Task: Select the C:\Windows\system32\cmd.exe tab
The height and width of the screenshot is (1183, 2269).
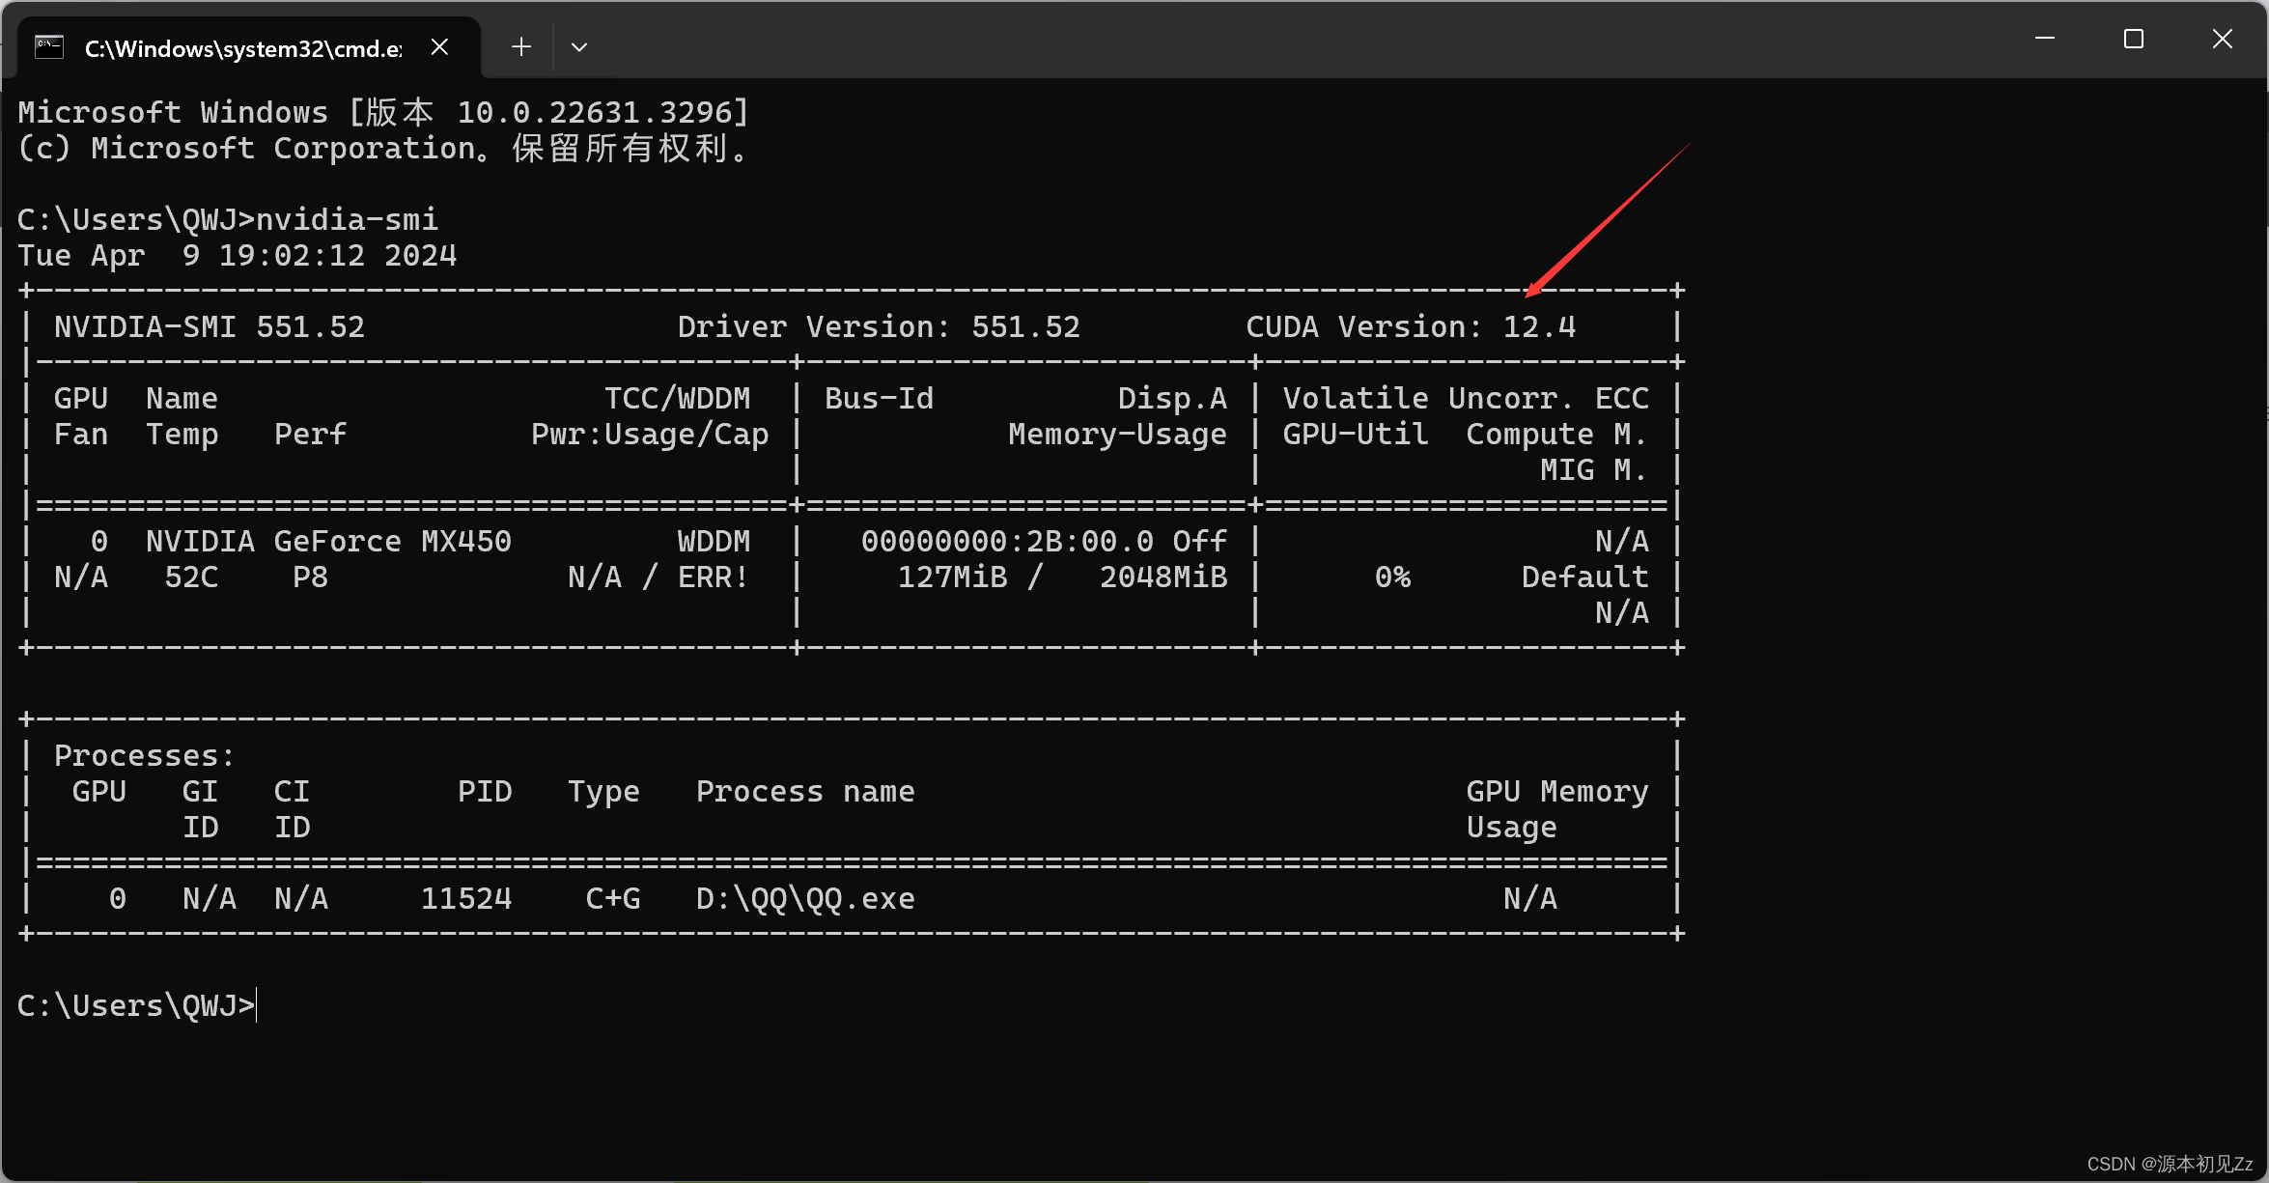Action: (x=242, y=48)
